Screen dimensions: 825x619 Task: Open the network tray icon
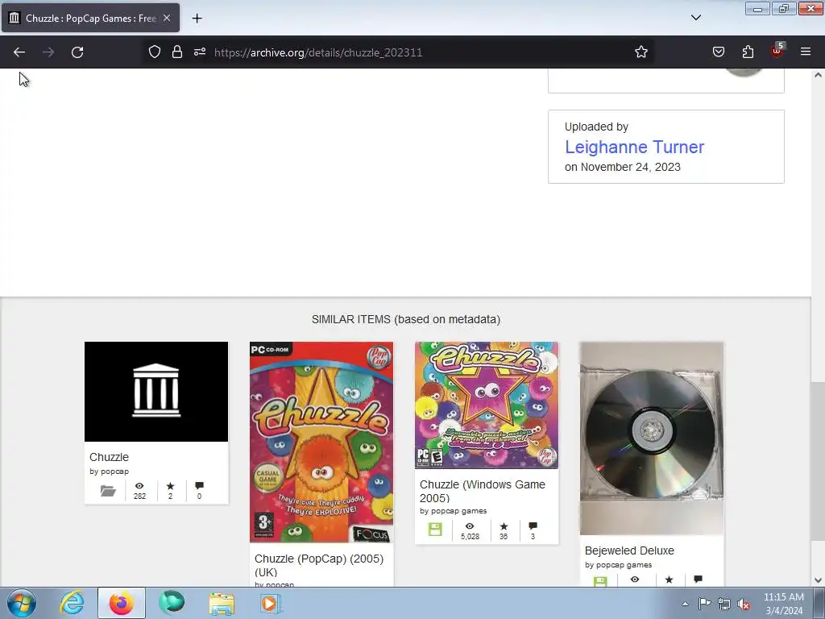pyautogui.click(x=724, y=604)
